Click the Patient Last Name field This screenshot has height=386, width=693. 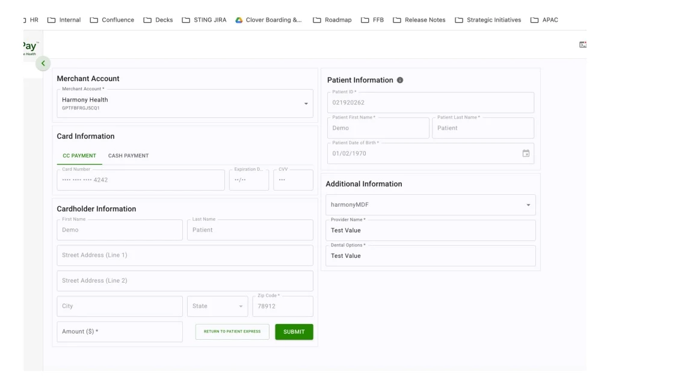[483, 128]
